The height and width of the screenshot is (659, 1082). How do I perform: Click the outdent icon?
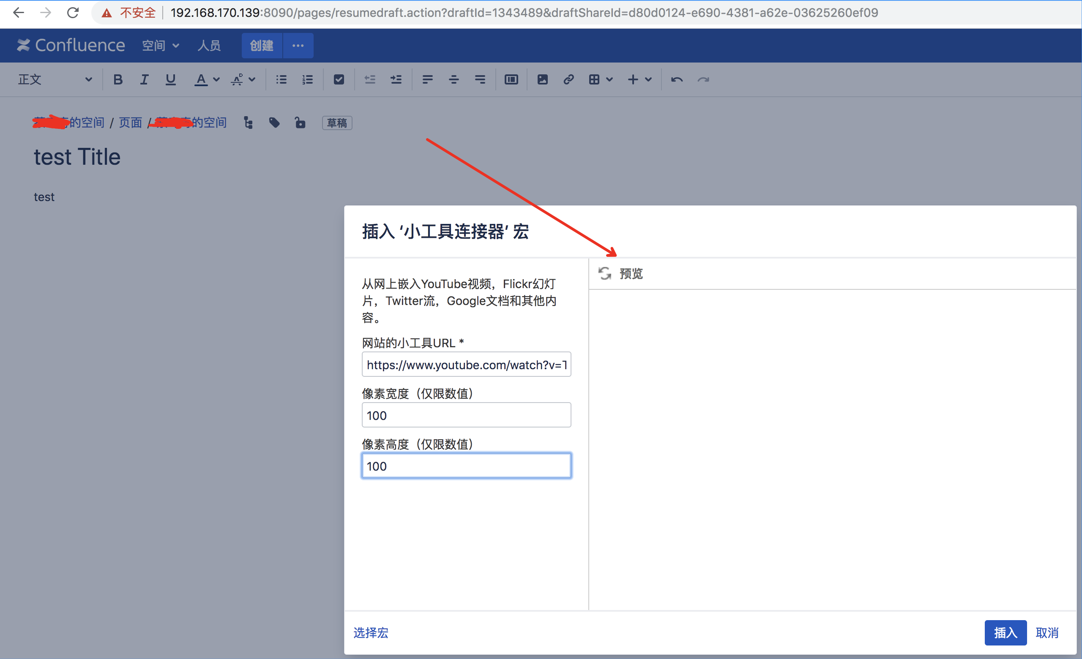click(x=370, y=79)
